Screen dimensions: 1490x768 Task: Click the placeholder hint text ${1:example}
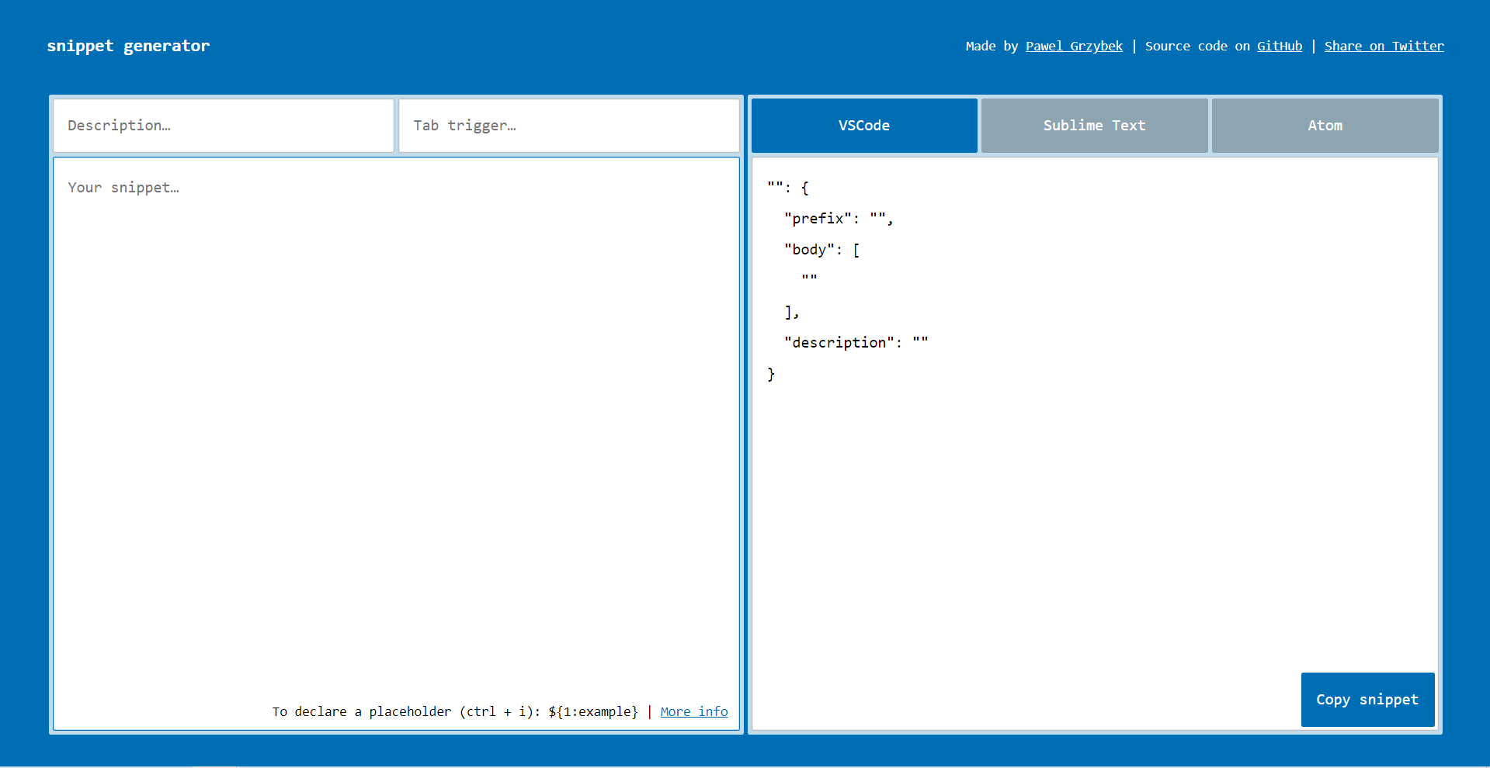click(593, 711)
